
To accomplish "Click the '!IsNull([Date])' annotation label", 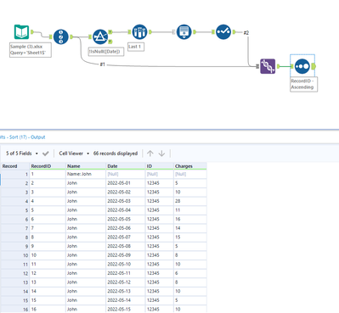I will click(105, 52).
